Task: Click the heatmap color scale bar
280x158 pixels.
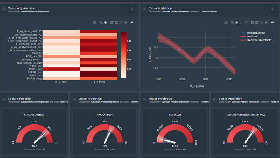Action: point(123,55)
